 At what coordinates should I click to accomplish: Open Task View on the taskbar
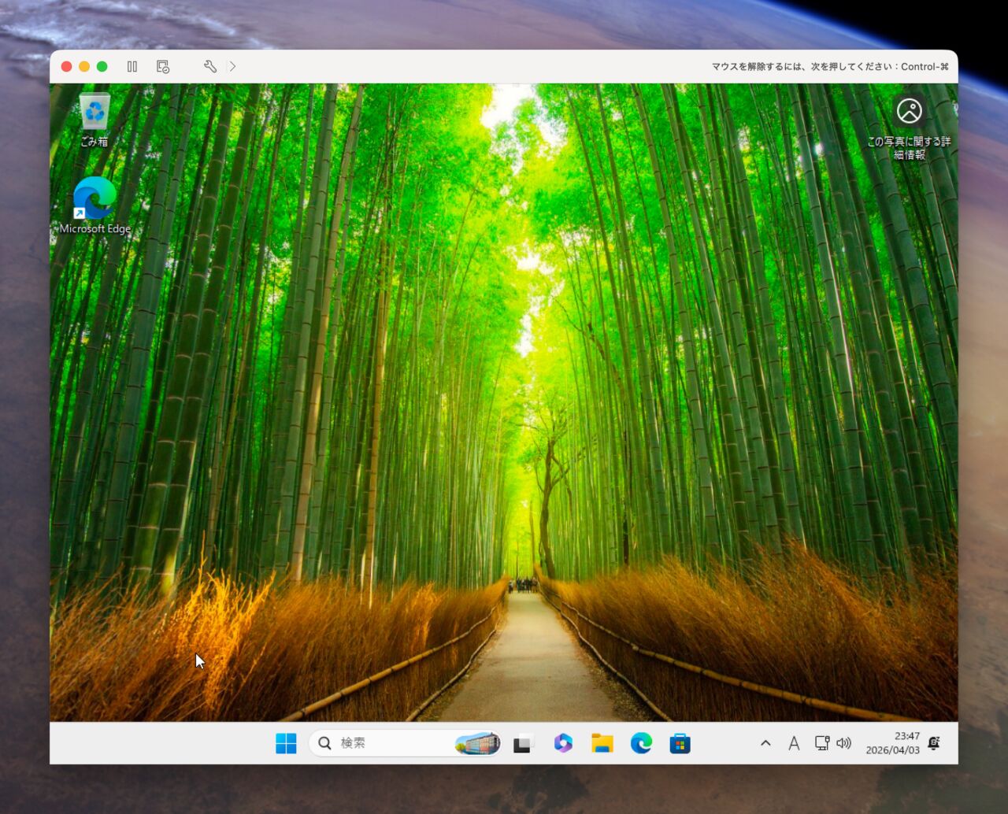coord(524,743)
